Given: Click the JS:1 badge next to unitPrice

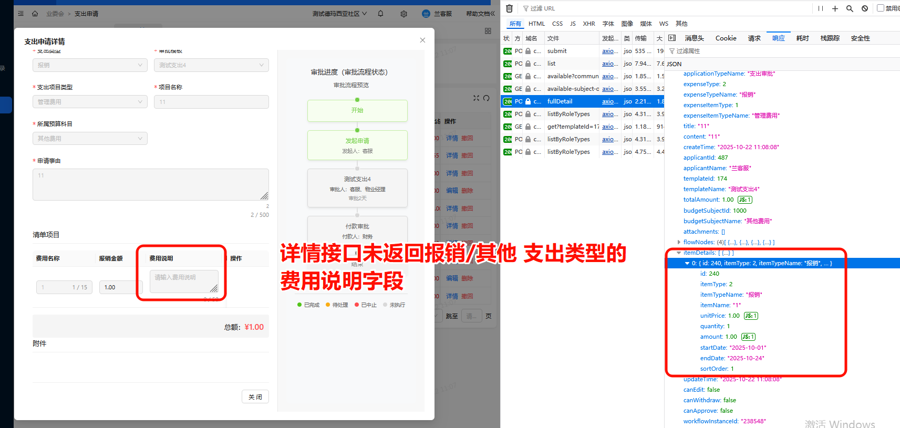Looking at the screenshot, I should (751, 316).
